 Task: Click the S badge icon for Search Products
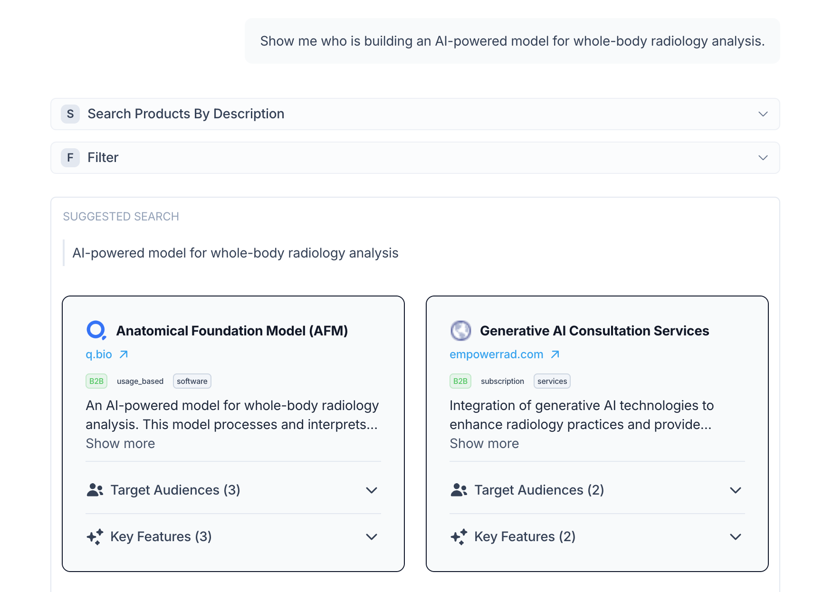(70, 114)
